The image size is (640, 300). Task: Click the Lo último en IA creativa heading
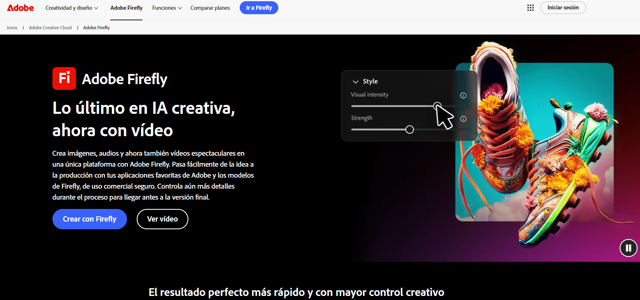[x=144, y=119]
